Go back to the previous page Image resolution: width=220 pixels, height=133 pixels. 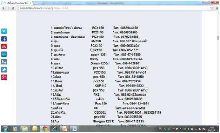coord(4,8)
